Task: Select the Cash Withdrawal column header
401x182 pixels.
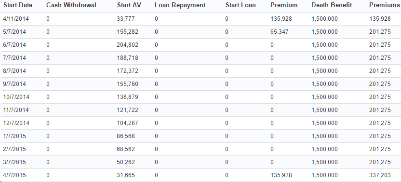Action: click(x=71, y=5)
